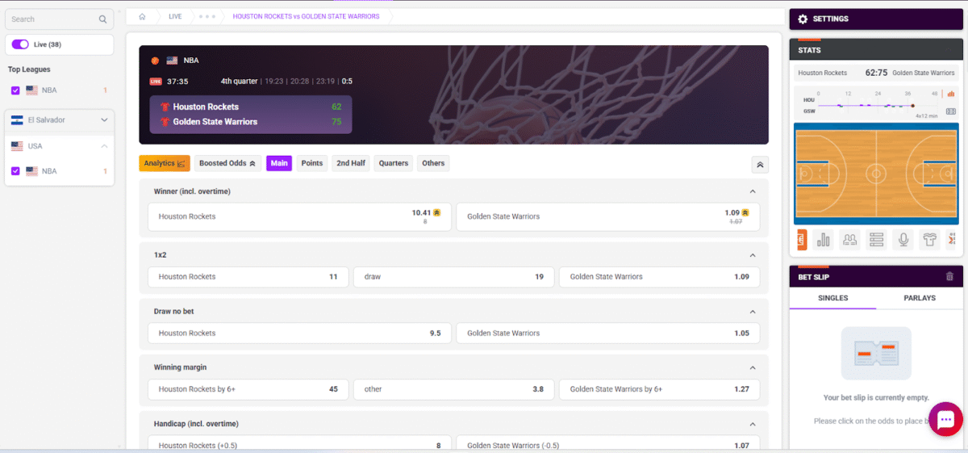
Task: Select 1x2 Golden State Warriors 1.09
Action: (660, 277)
